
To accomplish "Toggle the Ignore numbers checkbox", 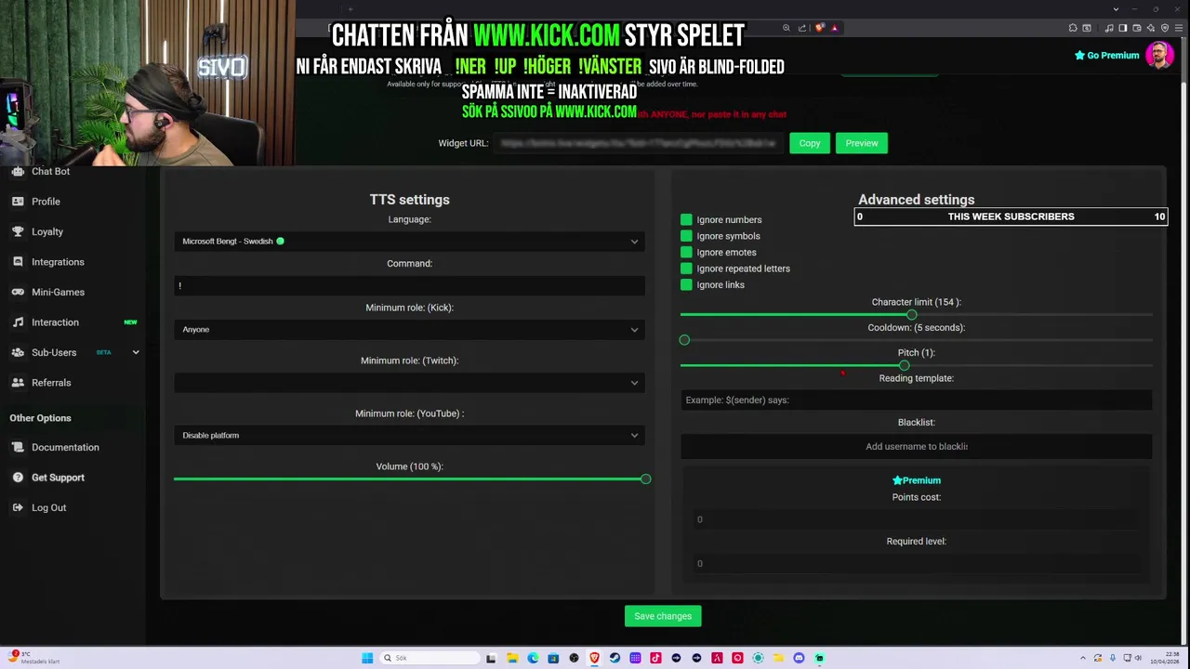I will click(x=686, y=219).
